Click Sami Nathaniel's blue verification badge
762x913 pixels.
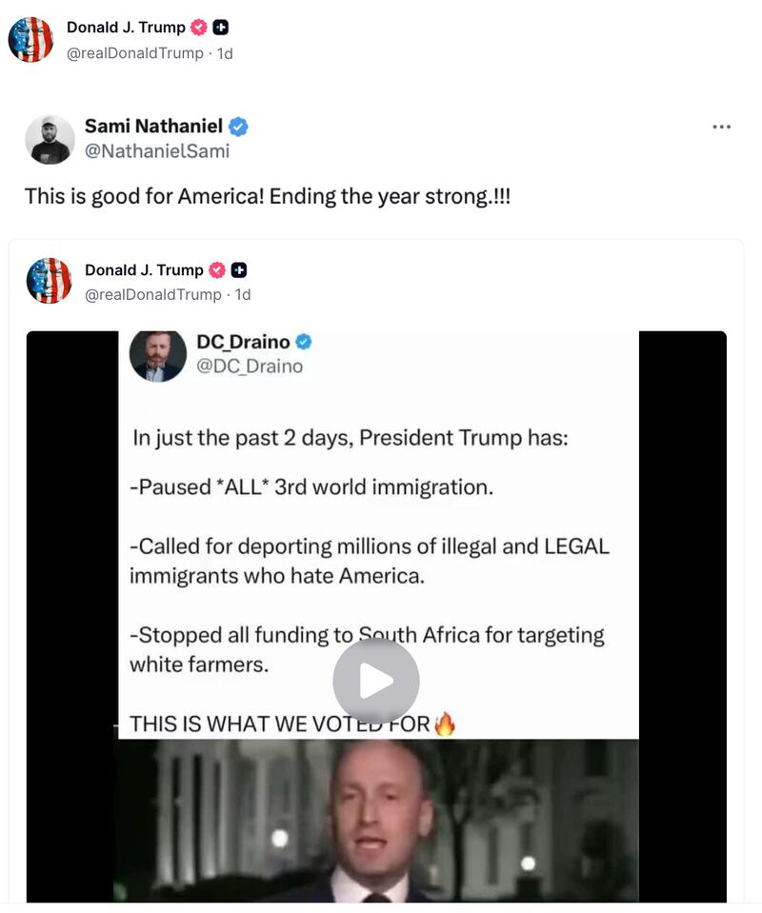[x=238, y=125]
